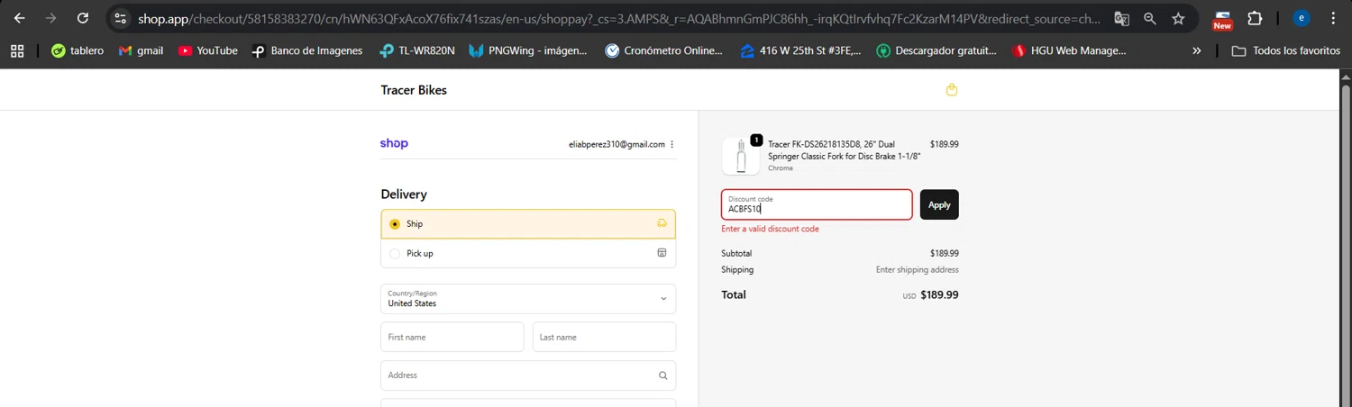Open the gmail bookmark
Viewport: 1352px width, 407px height.
141,51
